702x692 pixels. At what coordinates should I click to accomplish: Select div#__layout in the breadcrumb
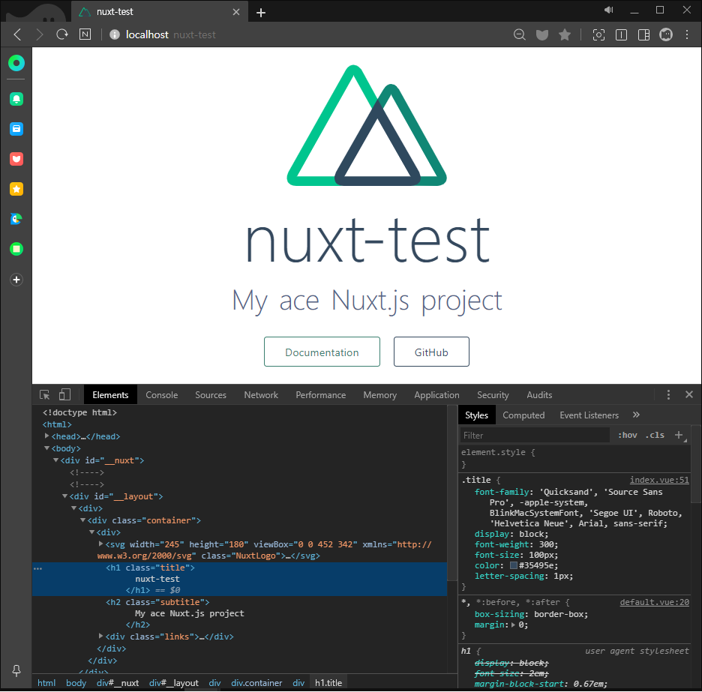pos(174,682)
